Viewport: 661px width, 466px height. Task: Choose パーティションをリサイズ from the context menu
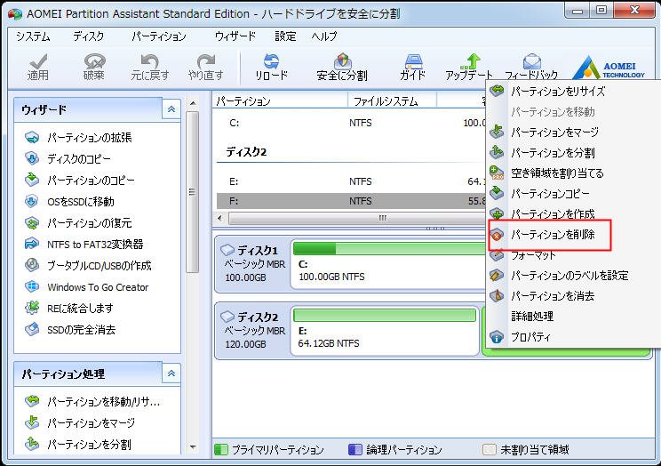click(x=557, y=91)
